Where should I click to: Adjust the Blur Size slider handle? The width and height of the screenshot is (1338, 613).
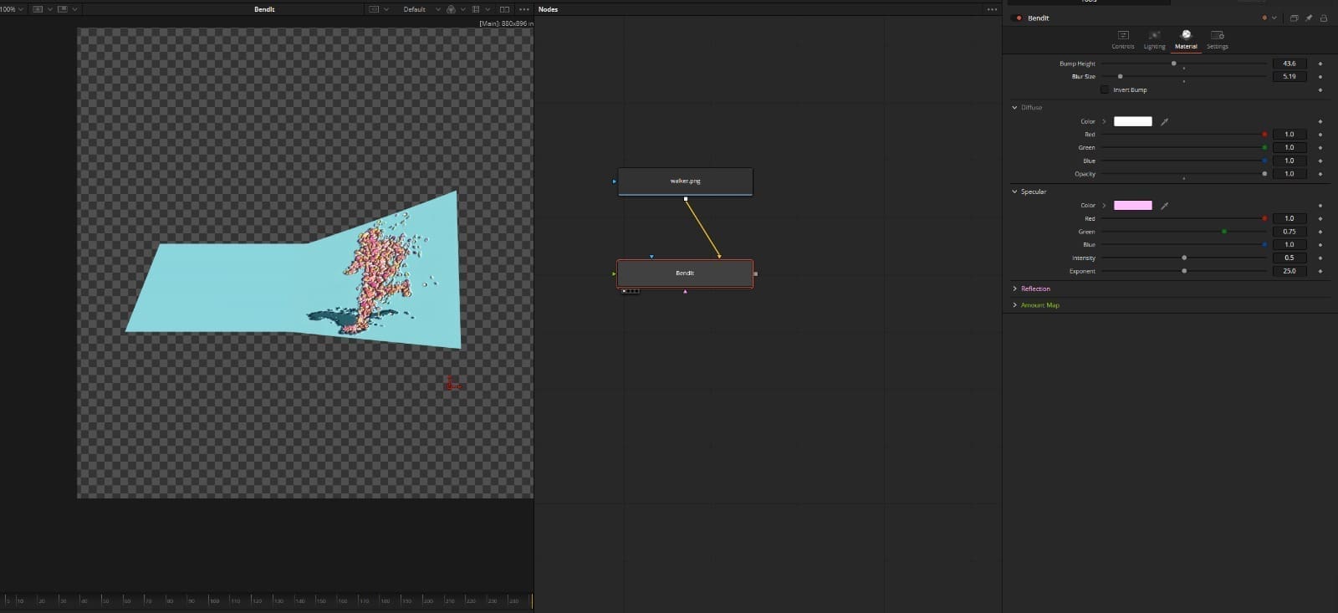[1121, 76]
